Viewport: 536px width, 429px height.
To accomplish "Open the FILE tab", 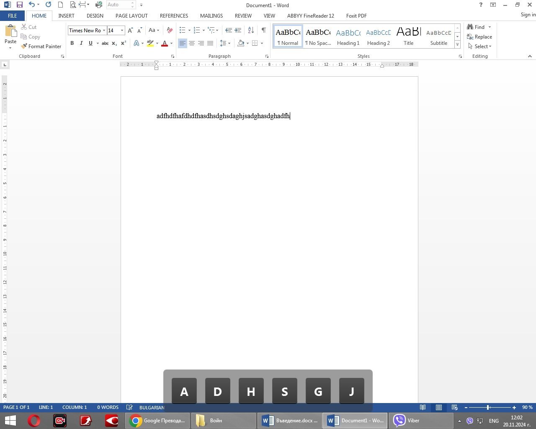I will coord(13,16).
